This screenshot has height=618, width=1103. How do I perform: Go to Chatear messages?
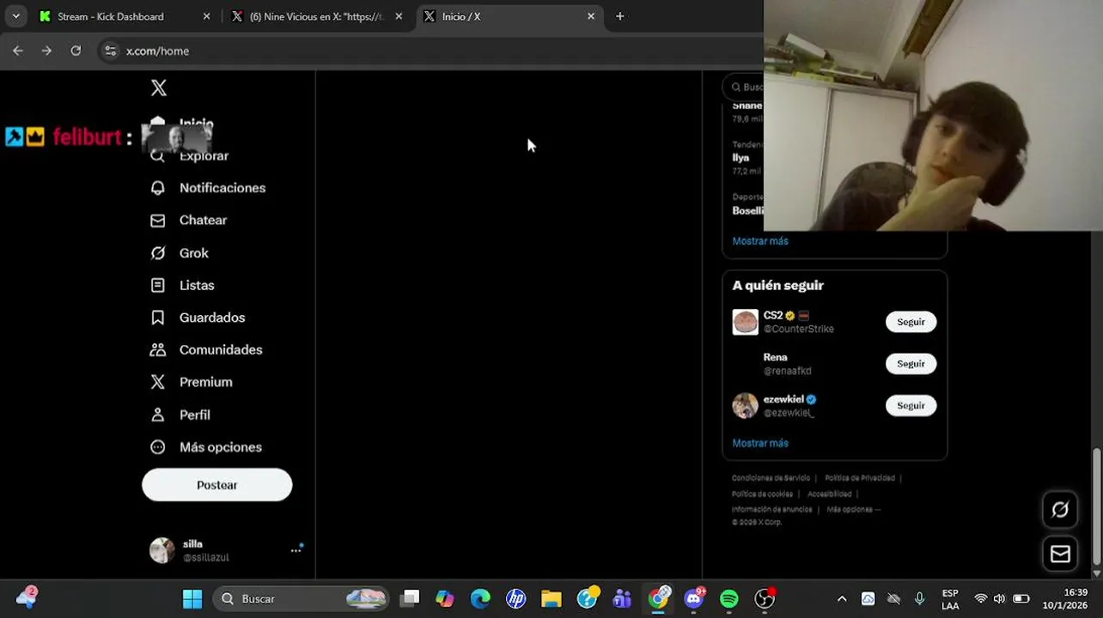189,221
